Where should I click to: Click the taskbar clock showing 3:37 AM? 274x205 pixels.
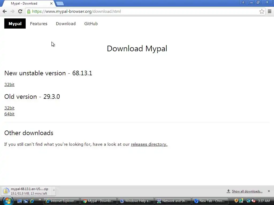pyautogui.click(x=264, y=201)
